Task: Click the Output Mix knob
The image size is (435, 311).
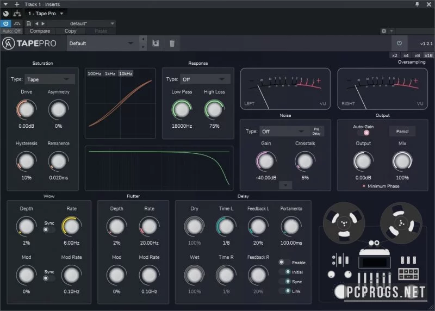Action: 402,161
